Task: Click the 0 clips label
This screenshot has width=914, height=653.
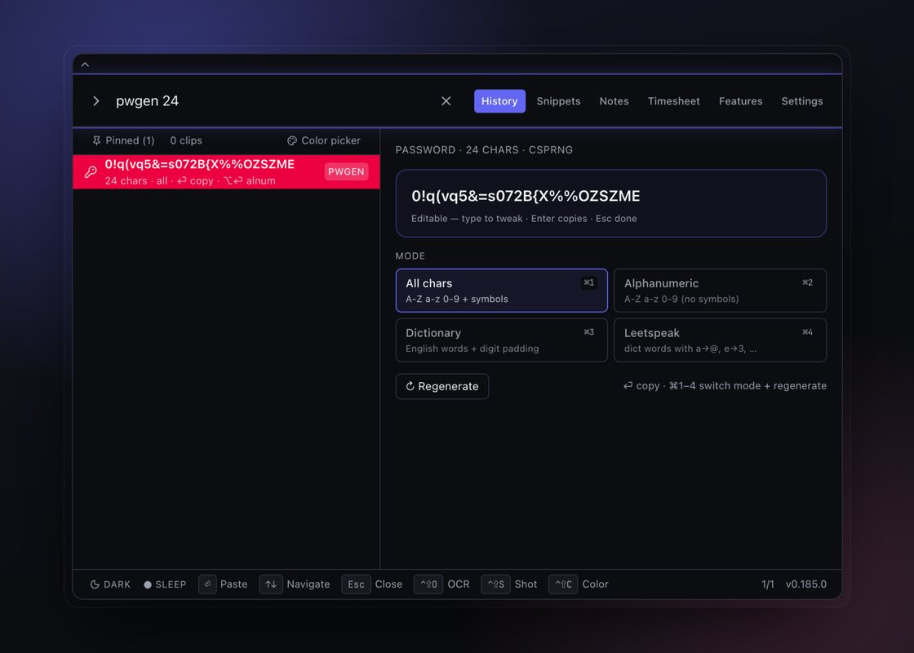Action: [186, 140]
